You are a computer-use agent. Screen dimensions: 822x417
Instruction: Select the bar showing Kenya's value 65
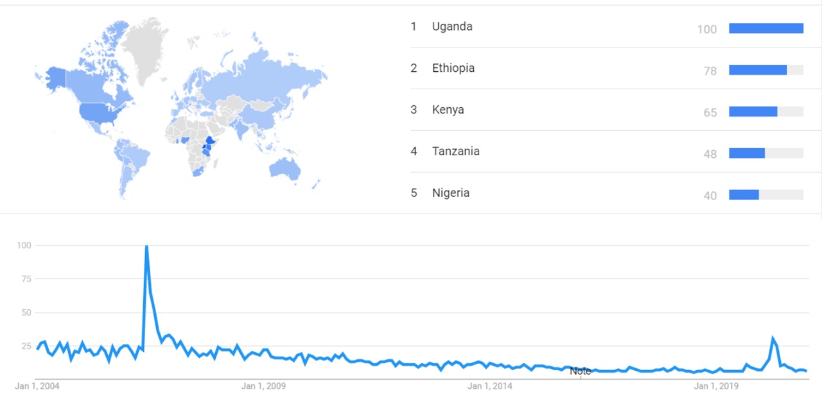click(x=753, y=112)
